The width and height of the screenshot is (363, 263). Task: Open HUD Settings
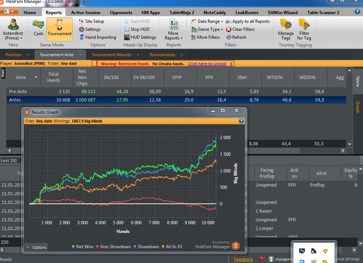pyautogui.click(x=140, y=37)
